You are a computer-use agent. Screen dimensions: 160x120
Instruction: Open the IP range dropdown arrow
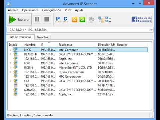point(151,30)
